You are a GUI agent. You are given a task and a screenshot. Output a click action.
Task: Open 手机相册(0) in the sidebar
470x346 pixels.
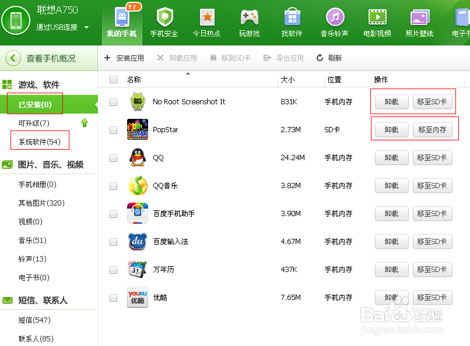click(37, 185)
